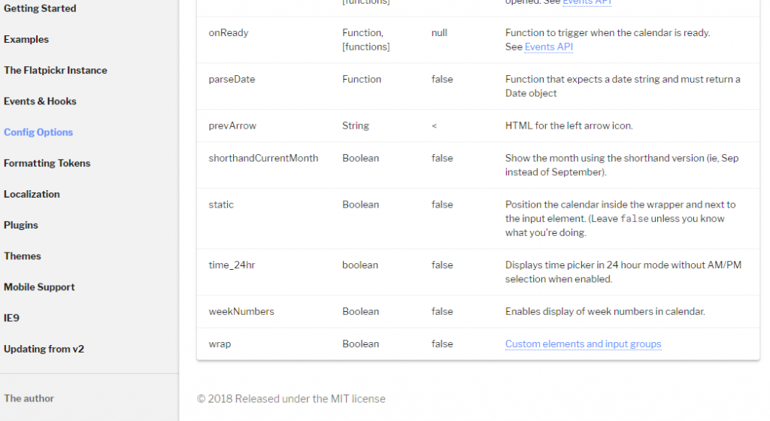The height and width of the screenshot is (421, 770).
Task: Select the Config Options sidebar item
Action: pos(38,132)
